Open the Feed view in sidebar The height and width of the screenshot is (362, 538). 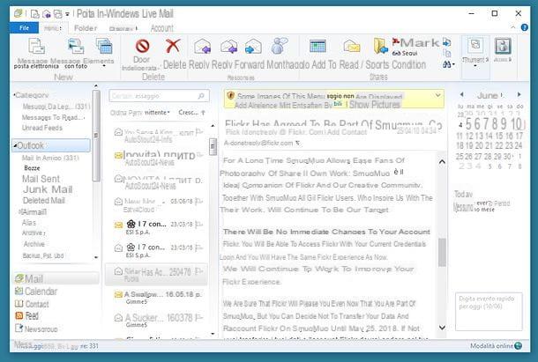(x=26, y=315)
